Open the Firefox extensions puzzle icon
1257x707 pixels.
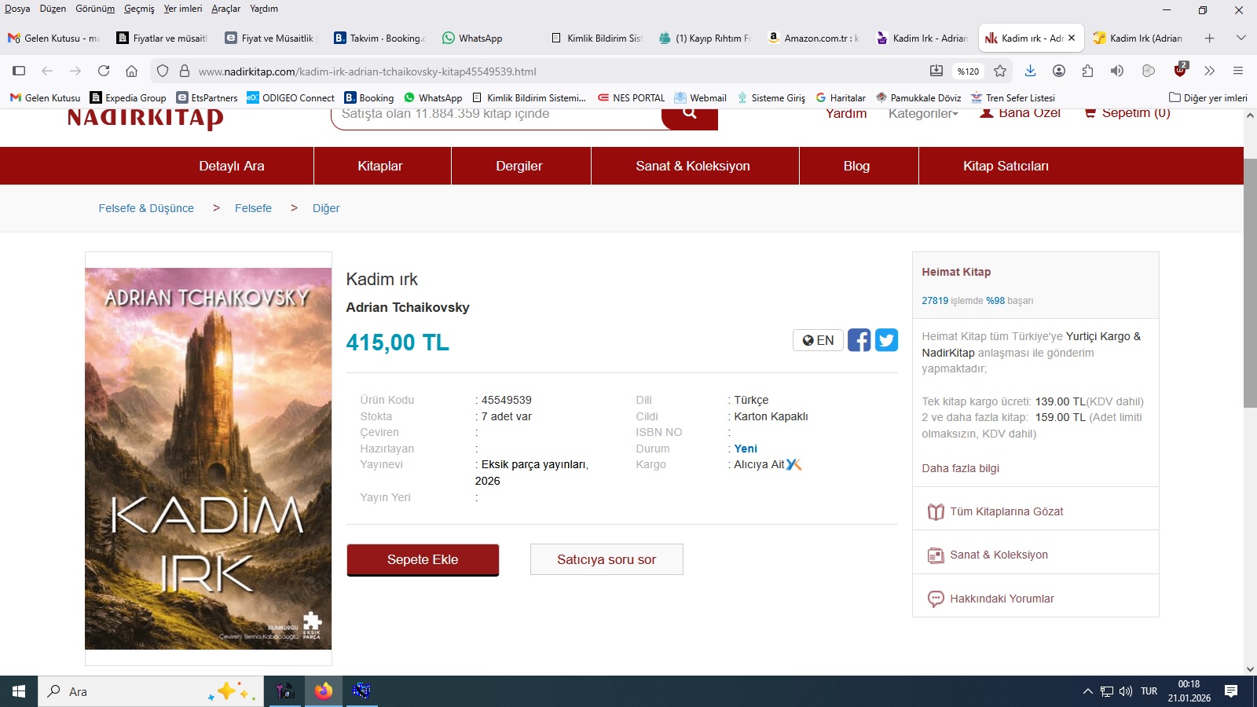pos(1087,71)
